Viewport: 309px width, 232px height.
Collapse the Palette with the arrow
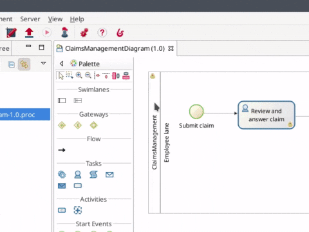62,64
